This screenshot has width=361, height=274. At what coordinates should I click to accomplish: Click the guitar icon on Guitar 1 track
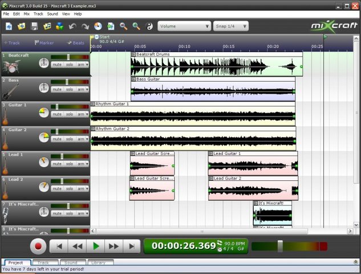click(5, 116)
